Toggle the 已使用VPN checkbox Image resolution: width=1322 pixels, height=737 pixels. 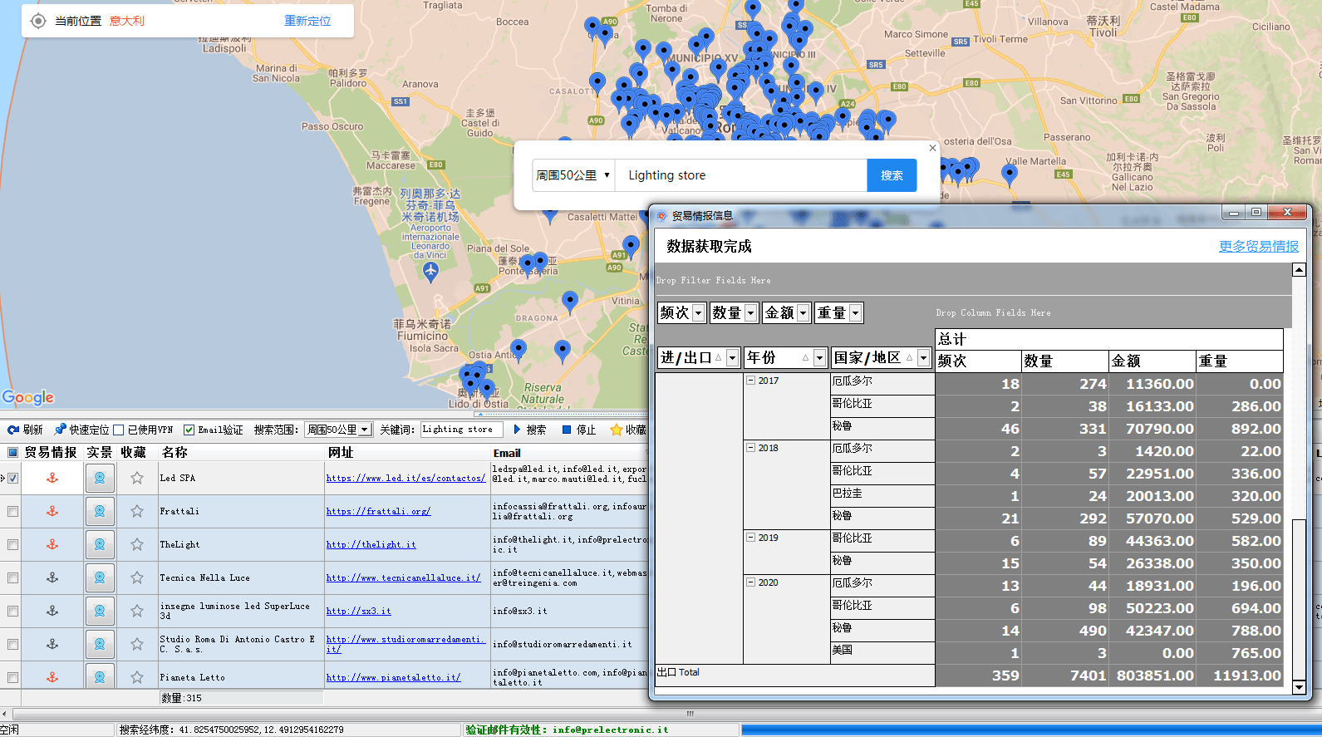119,430
